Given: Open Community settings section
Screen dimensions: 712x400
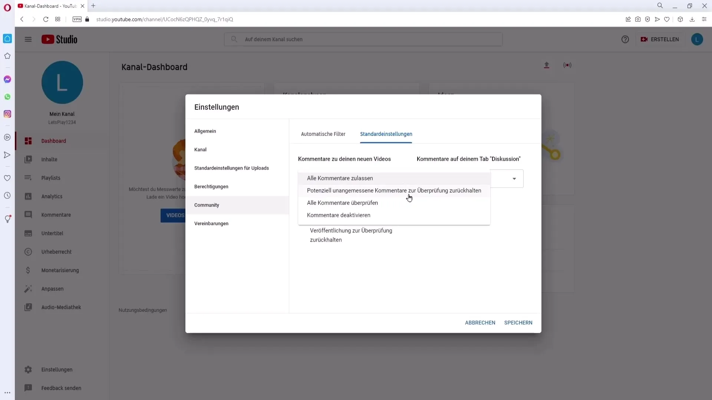Looking at the screenshot, I should point(207,205).
